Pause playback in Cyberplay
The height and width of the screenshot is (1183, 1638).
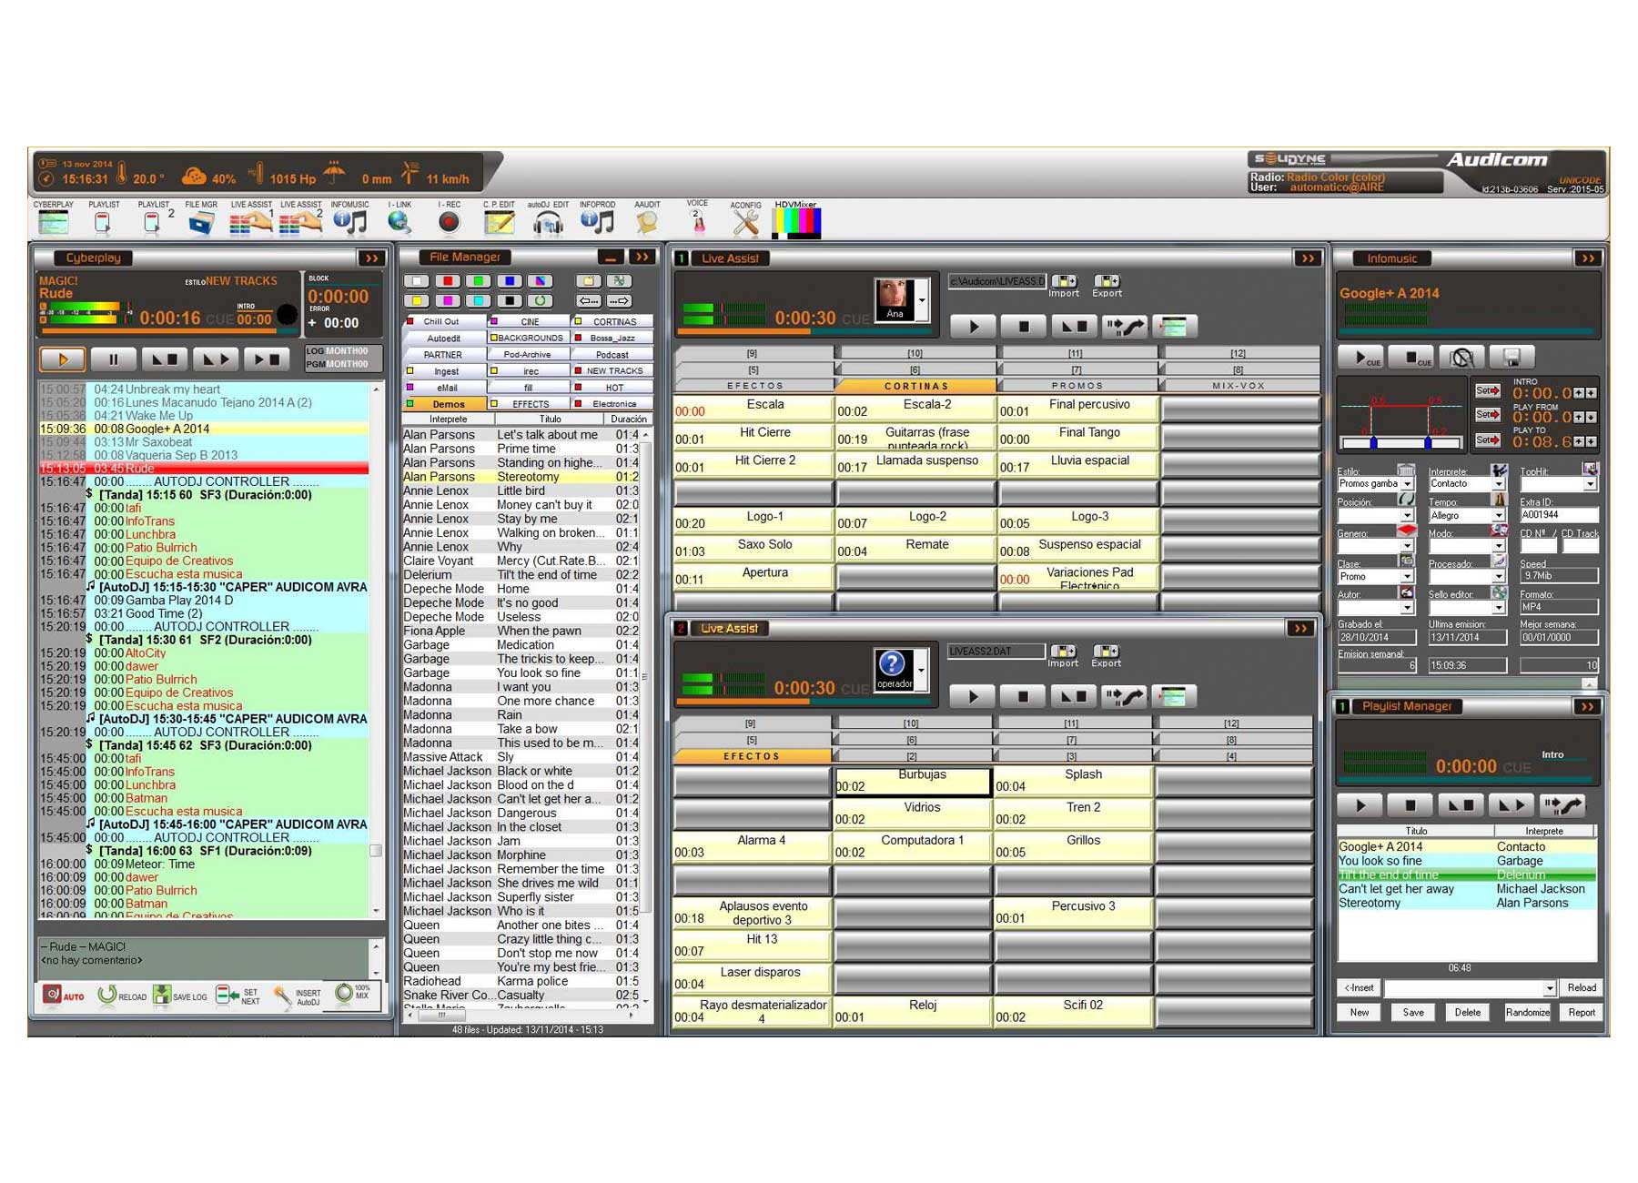113,359
